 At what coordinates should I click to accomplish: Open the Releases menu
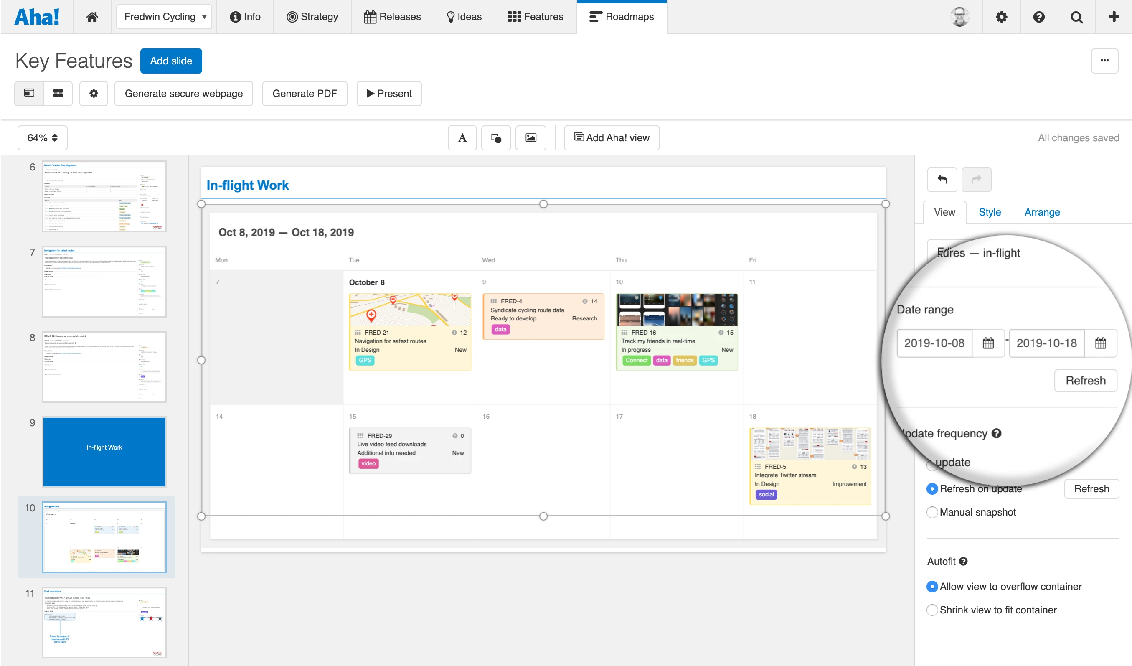point(392,17)
